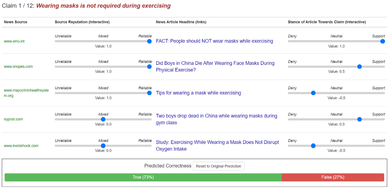Click the nypost.com news source
Viewport: 389px width, 188px height.
(x=13, y=119)
